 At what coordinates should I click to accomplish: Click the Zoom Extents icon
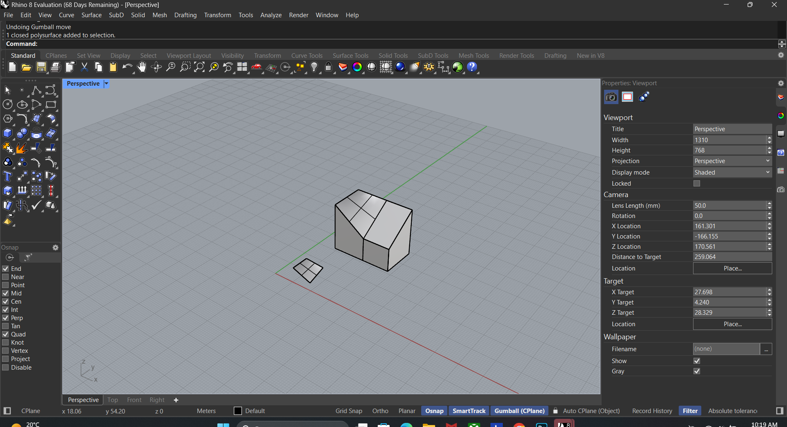[199, 67]
